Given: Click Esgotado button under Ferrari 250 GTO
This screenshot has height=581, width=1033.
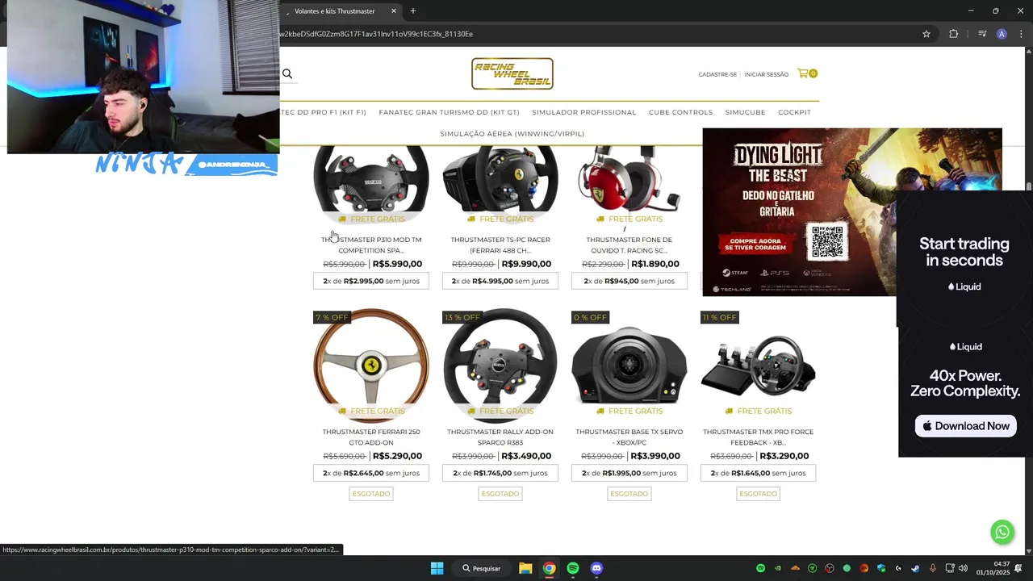Looking at the screenshot, I should [x=371, y=494].
